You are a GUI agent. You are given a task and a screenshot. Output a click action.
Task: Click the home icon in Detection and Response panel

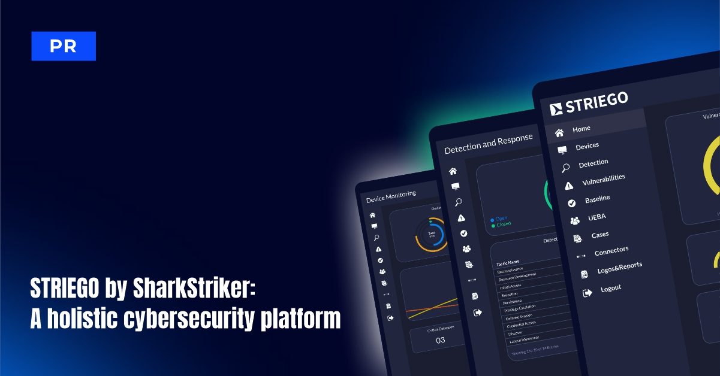coord(453,171)
